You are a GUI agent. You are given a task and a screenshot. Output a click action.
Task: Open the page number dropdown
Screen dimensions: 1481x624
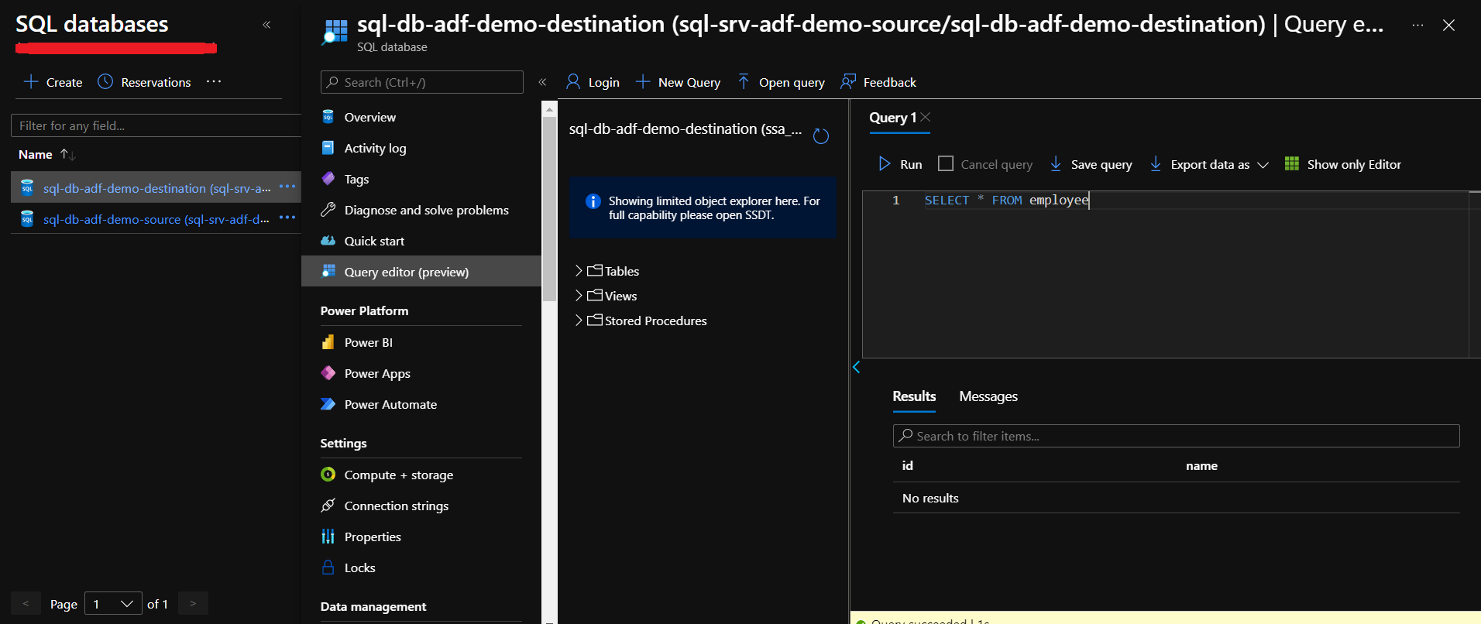coord(113,604)
